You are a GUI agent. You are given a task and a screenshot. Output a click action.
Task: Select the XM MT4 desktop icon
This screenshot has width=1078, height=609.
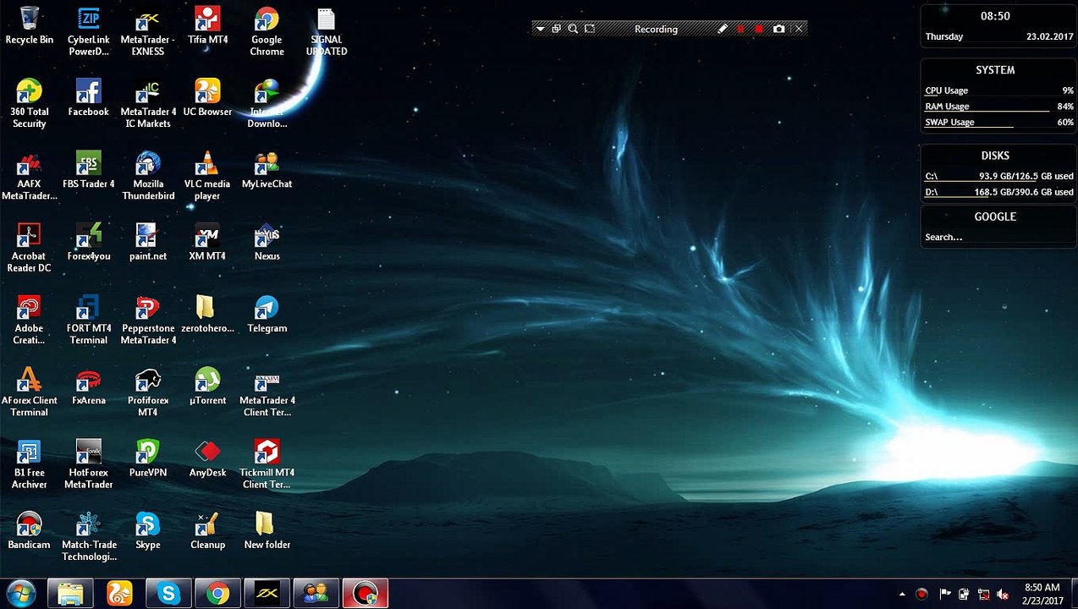(207, 242)
